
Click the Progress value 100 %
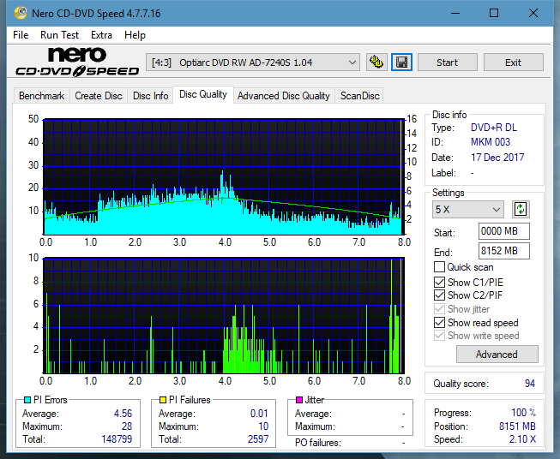click(524, 413)
